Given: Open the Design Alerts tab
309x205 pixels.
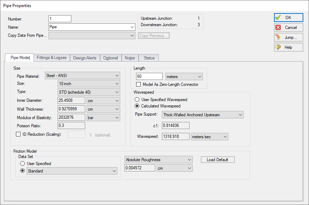Looking at the screenshot, I should (84, 58).
